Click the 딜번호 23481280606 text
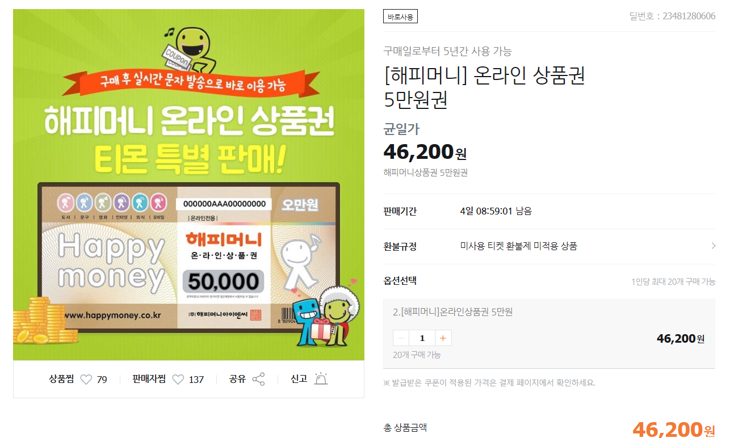 672,16
